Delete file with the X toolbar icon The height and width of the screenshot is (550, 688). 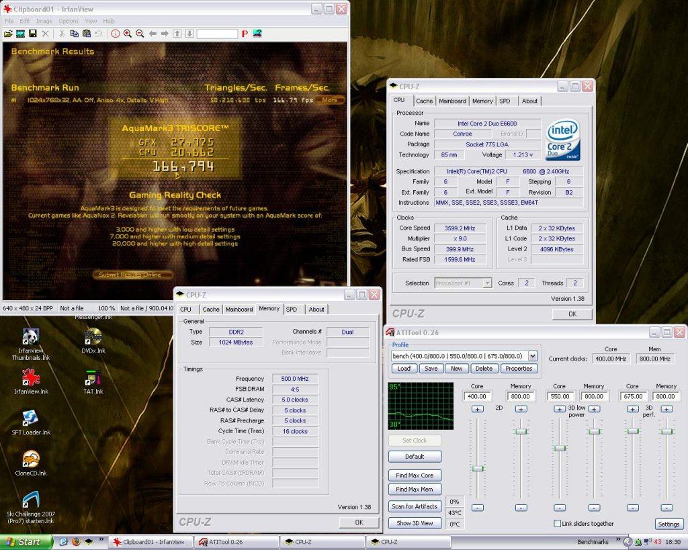[x=45, y=34]
